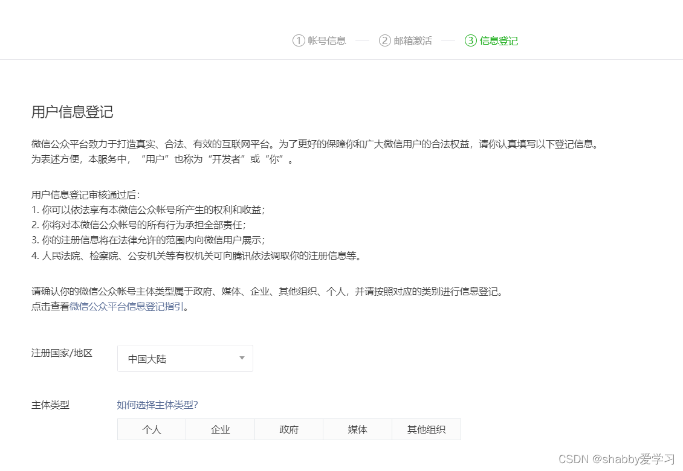Open the 如何选择主体类型? help link
The height and width of the screenshot is (471, 683).
point(157,405)
